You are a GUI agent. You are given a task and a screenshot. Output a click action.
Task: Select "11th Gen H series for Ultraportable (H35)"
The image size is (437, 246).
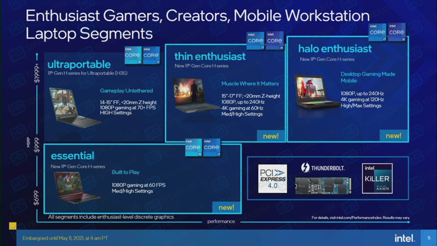pyautogui.click(x=88, y=73)
